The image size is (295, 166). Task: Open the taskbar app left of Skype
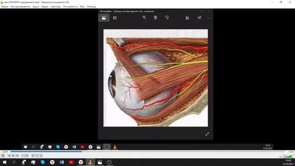point(33,162)
